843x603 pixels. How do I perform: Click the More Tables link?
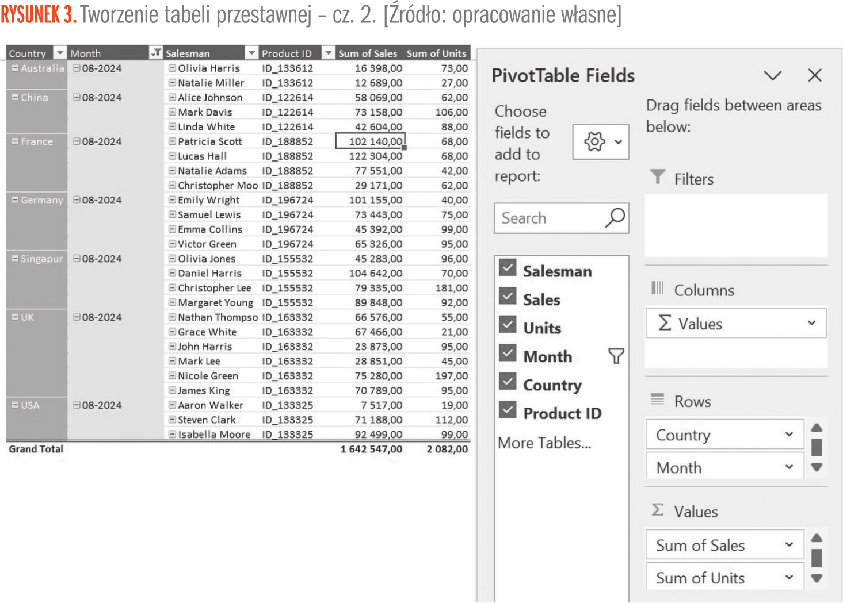pyautogui.click(x=544, y=443)
